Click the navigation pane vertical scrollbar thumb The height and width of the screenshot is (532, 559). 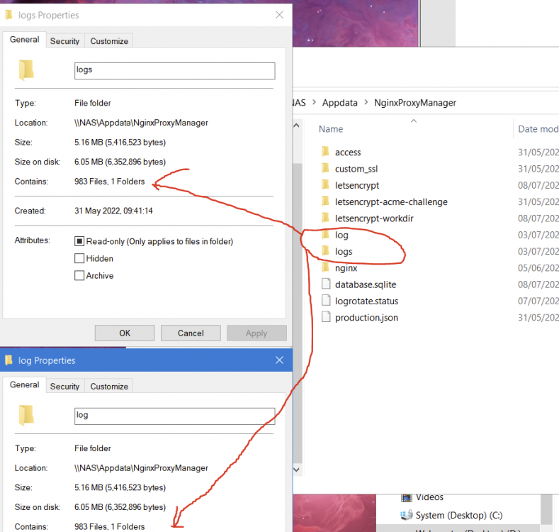point(298,314)
